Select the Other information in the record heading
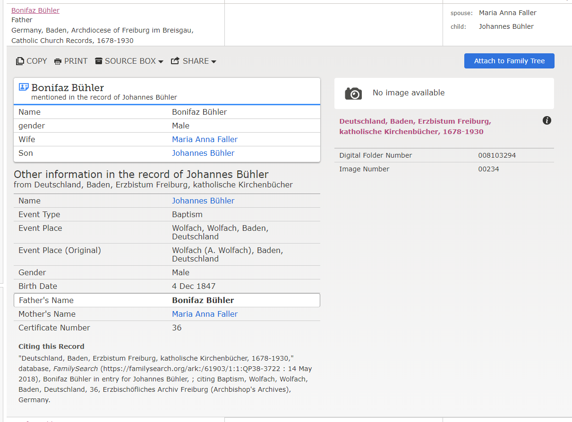 coord(141,174)
